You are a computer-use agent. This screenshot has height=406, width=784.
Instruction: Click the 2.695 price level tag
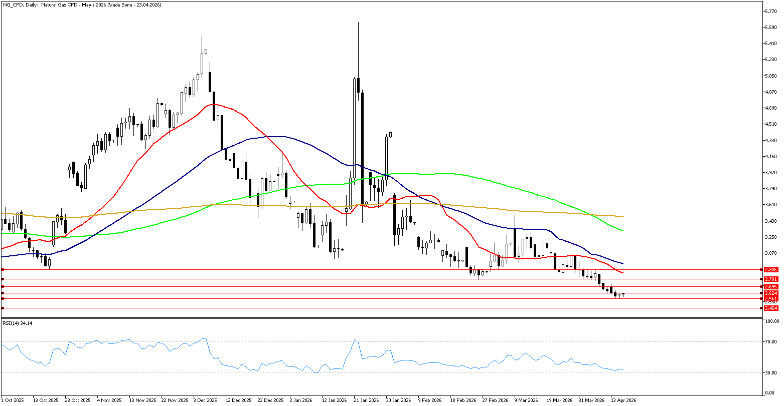coord(771,287)
